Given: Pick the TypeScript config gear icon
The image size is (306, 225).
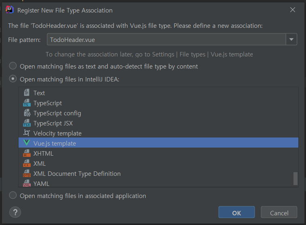Looking at the screenshot, I should coord(27,113).
